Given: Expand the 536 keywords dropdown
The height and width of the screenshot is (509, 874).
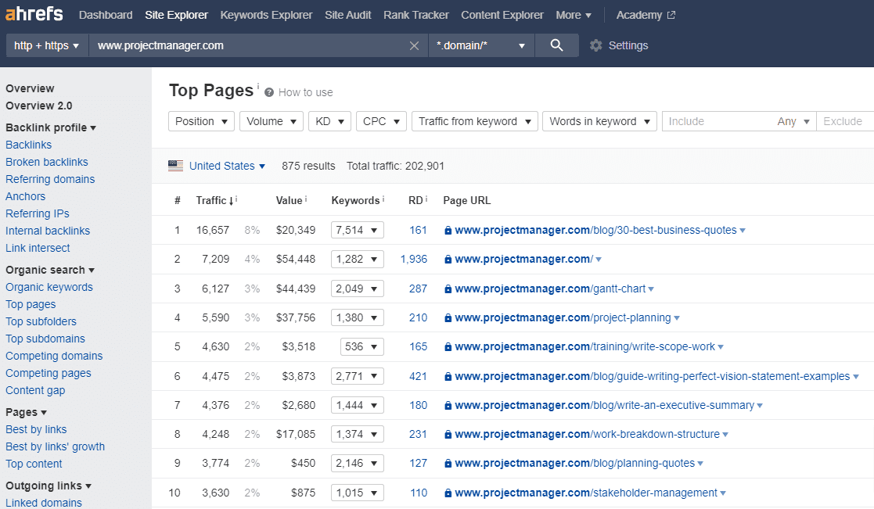Looking at the screenshot, I should click(x=361, y=346).
